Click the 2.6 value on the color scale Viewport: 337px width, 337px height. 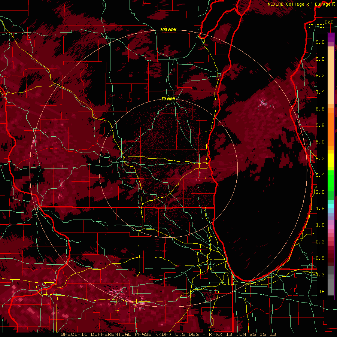(x=320, y=192)
